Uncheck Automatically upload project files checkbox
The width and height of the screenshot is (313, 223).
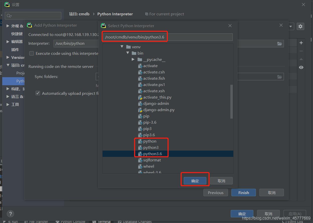(38, 93)
